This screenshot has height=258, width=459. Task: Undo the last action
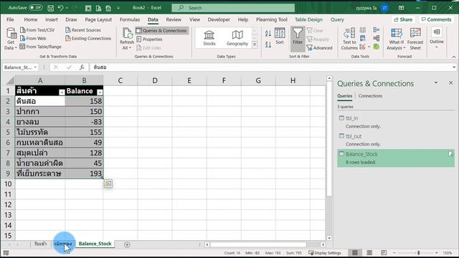coord(60,8)
